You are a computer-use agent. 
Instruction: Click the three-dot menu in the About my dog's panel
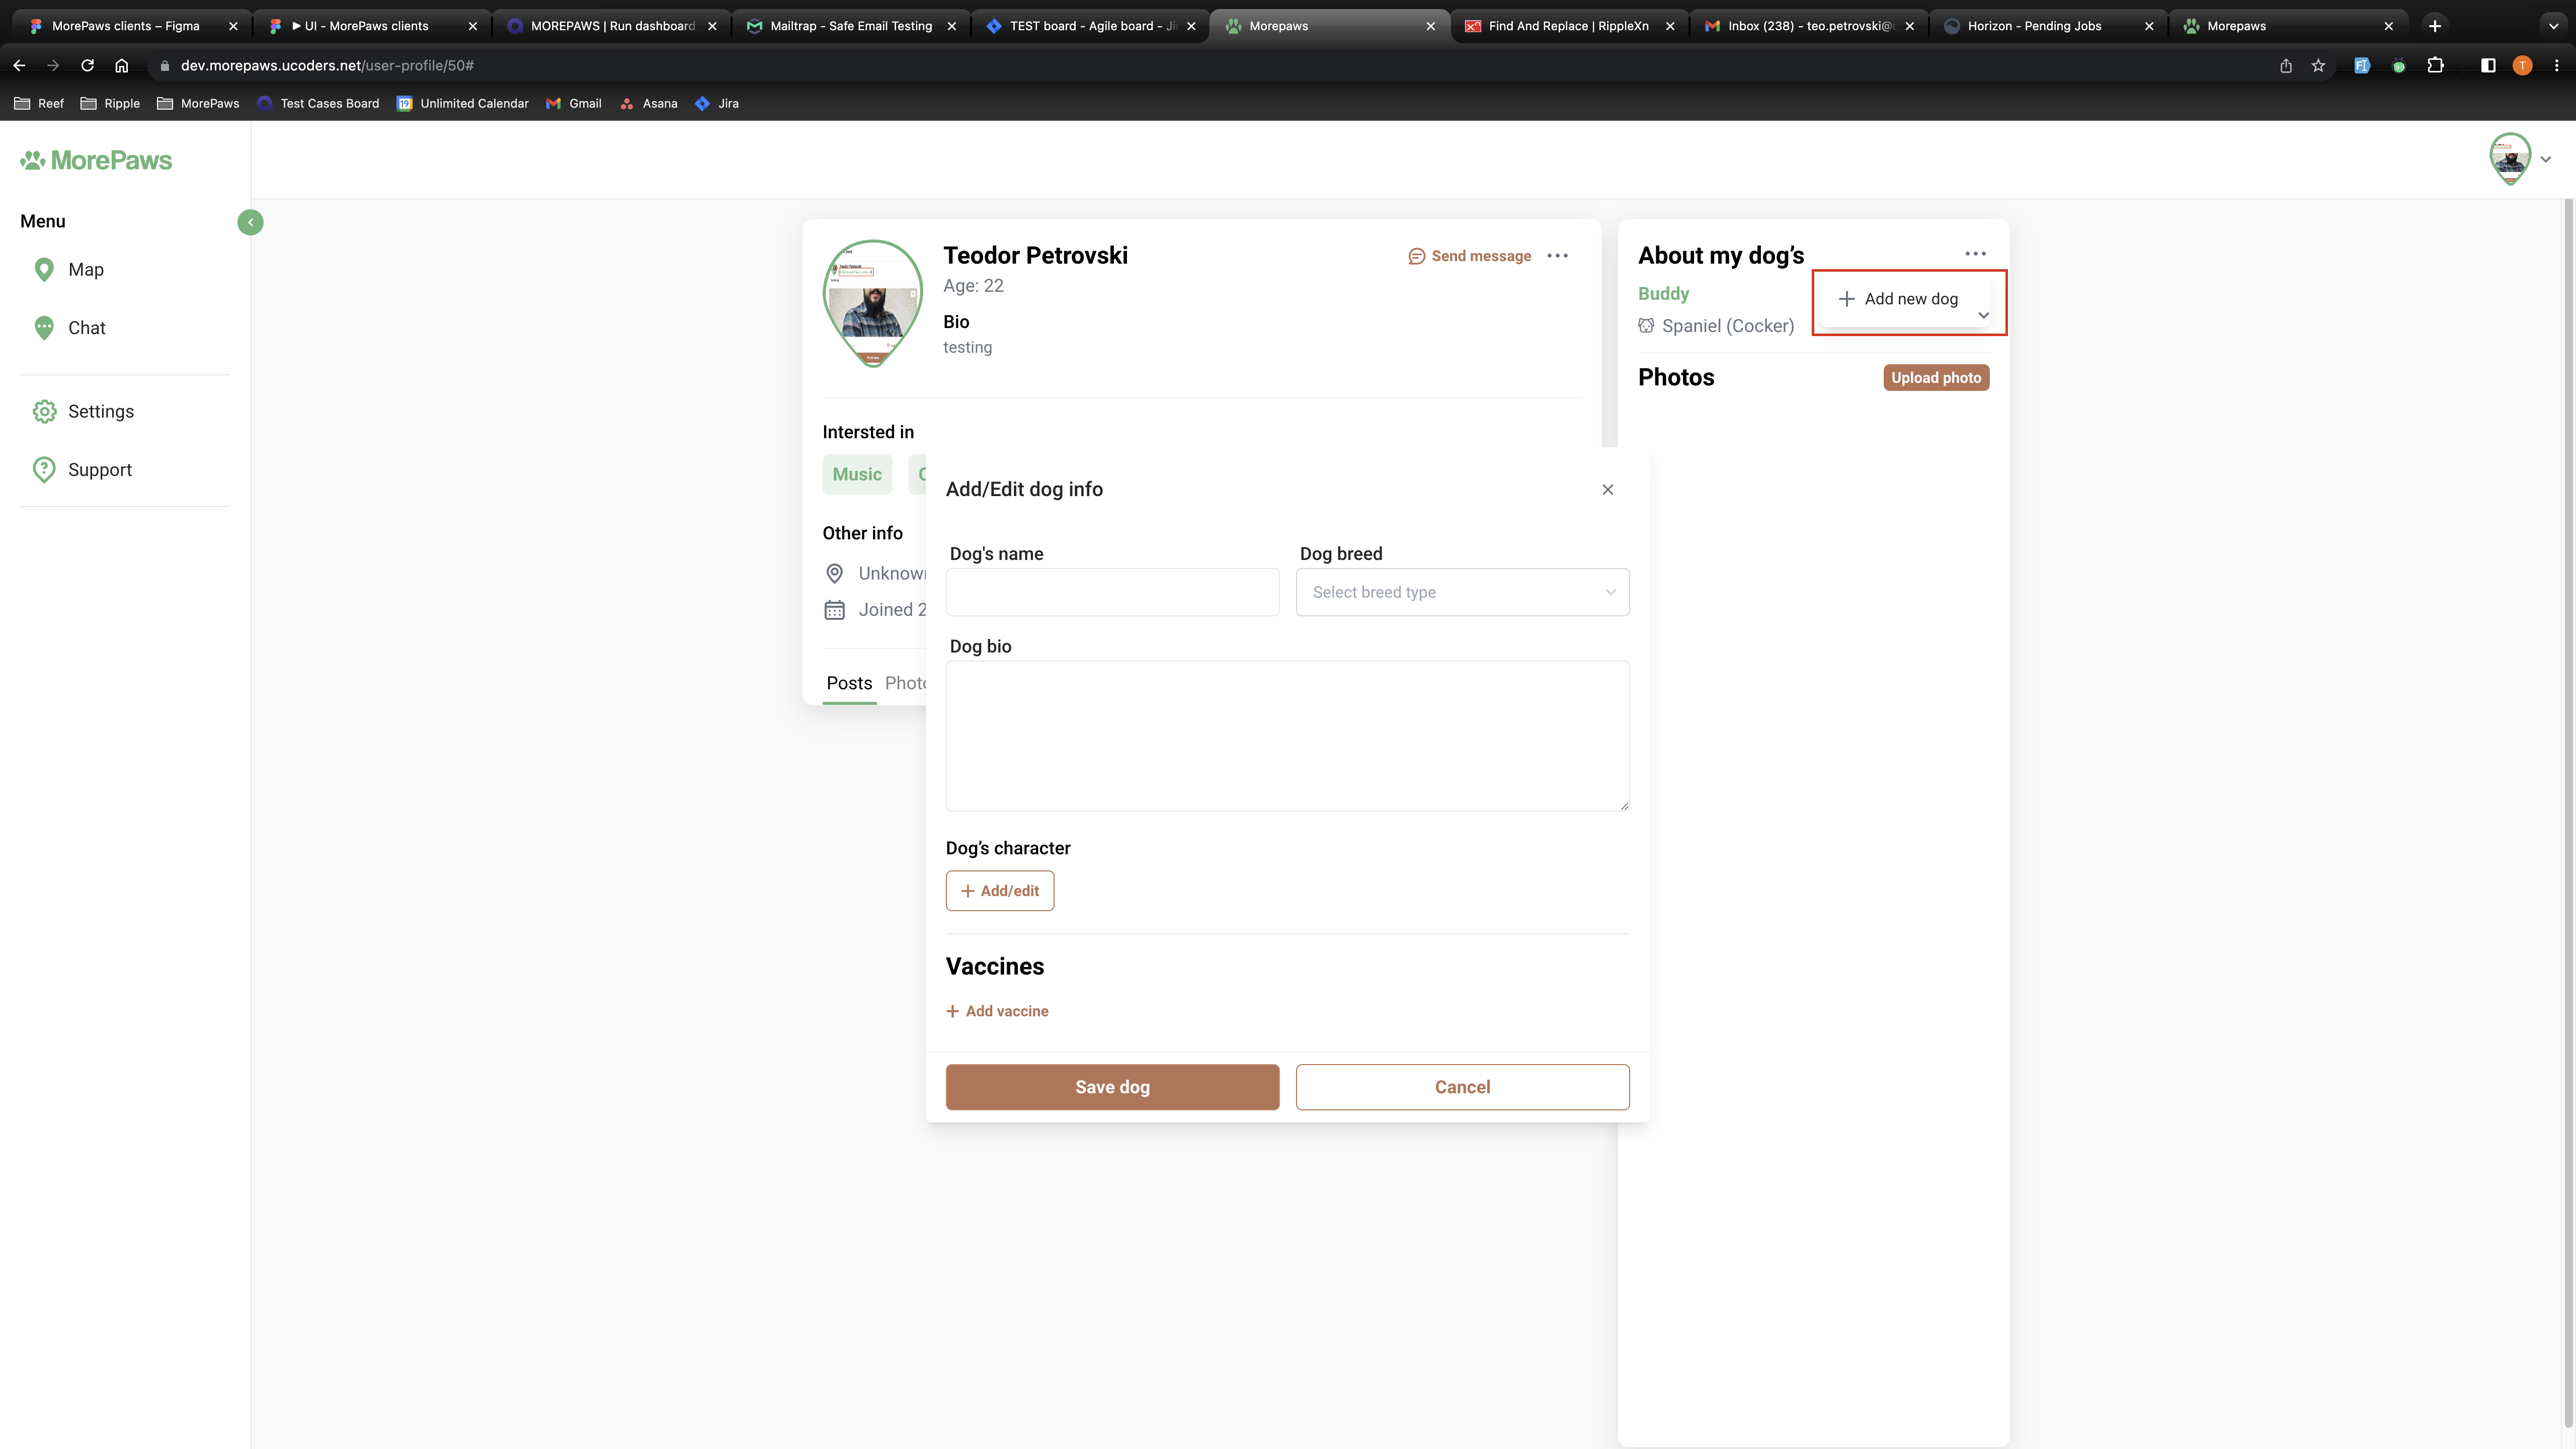1974,254
